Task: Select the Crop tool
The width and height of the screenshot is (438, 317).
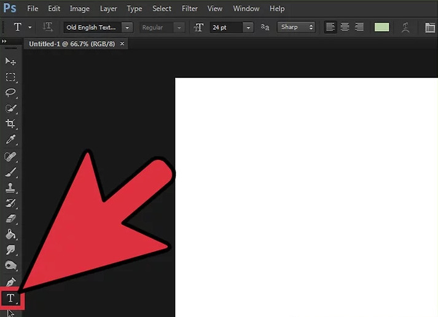Action: [x=10, y=125]
